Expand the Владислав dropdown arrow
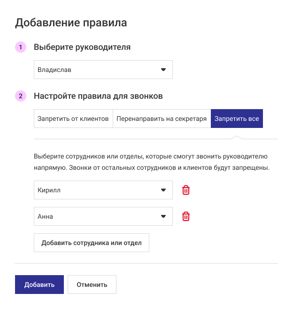The image size is (293, 309). click(163, 70)
